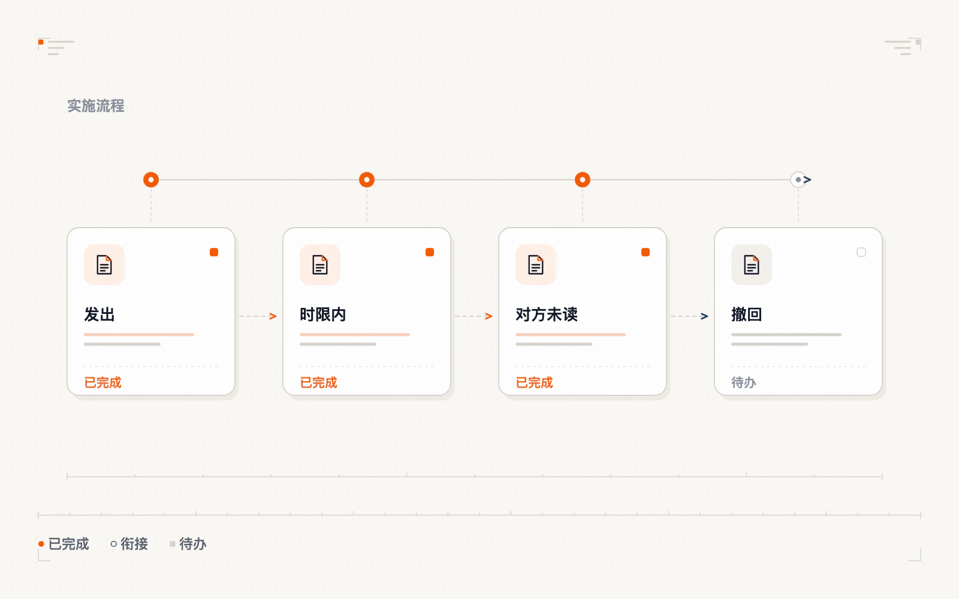Click the 已完成 legend entry
Screen dimensions: 959x599
click(64, 544)
